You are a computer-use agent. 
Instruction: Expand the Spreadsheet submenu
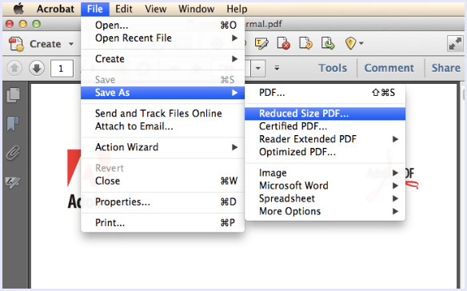pos(325,198)
